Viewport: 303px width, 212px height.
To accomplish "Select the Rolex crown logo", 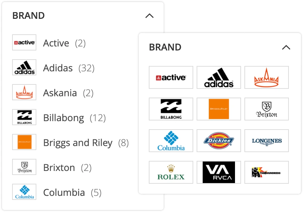I will coord(171,172).
